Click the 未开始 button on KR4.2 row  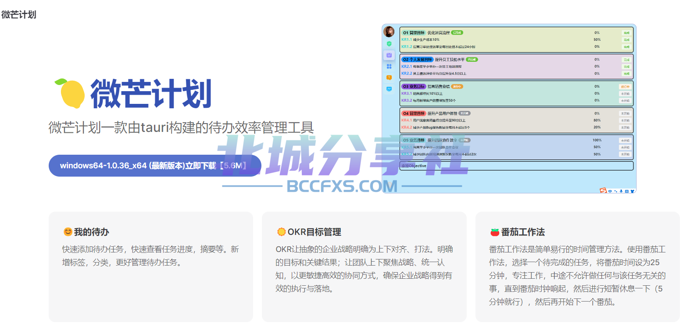625,128
